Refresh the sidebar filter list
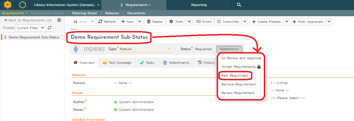This screenshot has height=121, width=354. coord(50,28)
